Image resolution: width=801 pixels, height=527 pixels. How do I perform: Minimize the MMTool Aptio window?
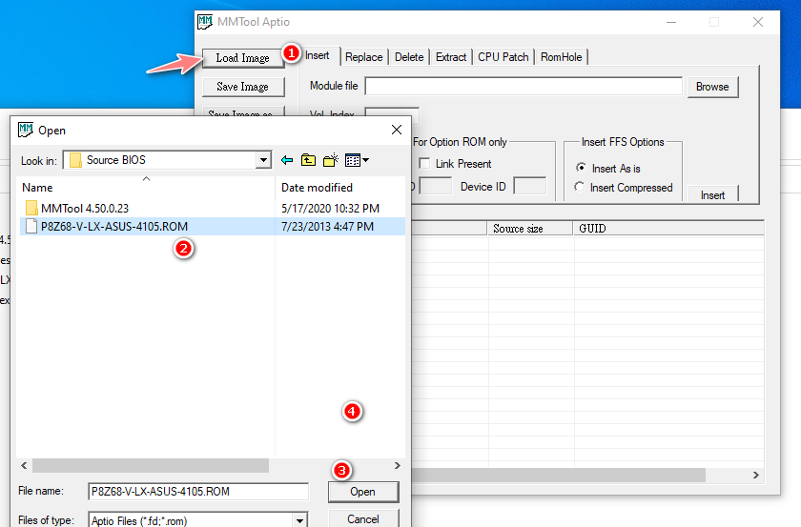tap(671, 22)
